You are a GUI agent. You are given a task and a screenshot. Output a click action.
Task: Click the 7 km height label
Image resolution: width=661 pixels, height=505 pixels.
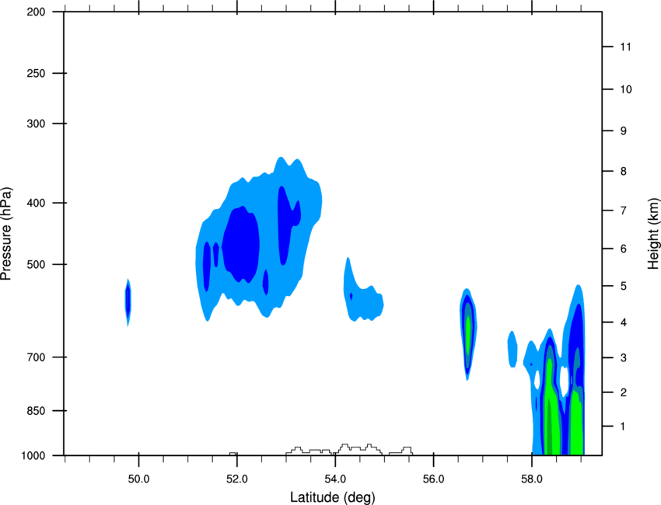(x=624, y=211)
